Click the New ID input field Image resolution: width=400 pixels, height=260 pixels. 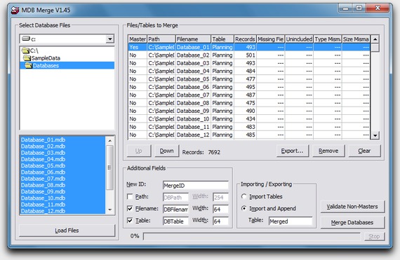[195, 186]
